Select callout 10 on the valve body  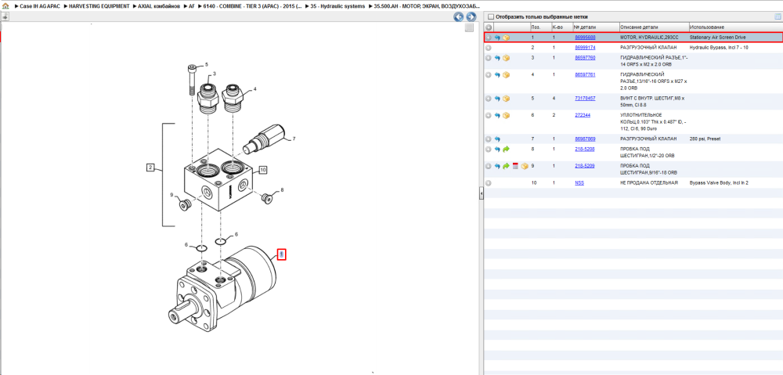pos(262,170)
